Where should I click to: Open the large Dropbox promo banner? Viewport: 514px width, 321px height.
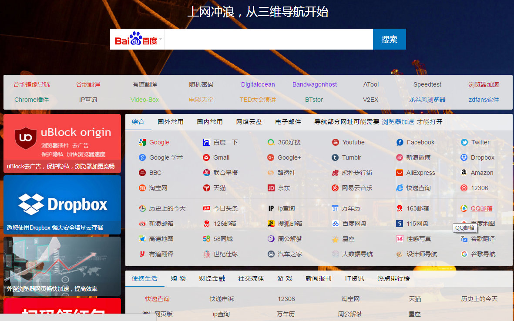pos(62,205)
